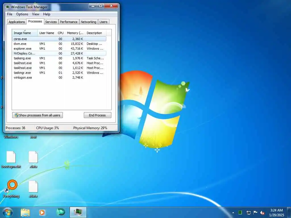This screenshot has width=291, height=218.
Task: Select the taskmgr.exe process row
Action: (59, 73)
